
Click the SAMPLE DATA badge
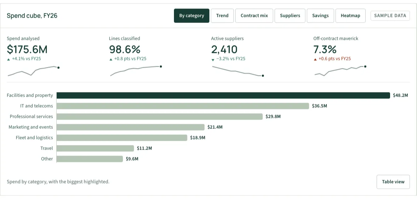[390, 16]
